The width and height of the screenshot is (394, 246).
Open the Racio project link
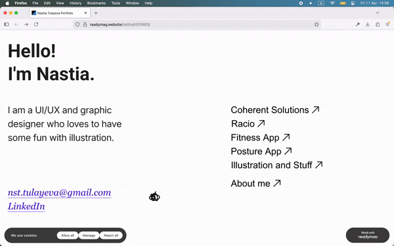point(248,124)
